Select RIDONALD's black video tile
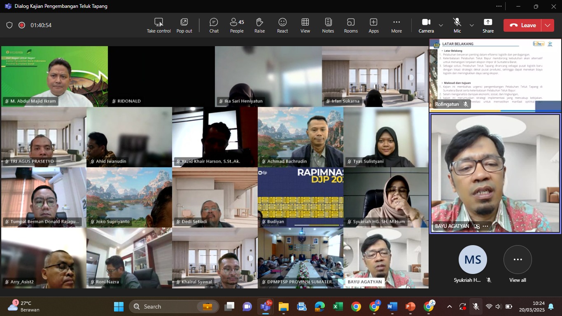The height and width of the screenshot is (316, 562). (x=161, y=77)
